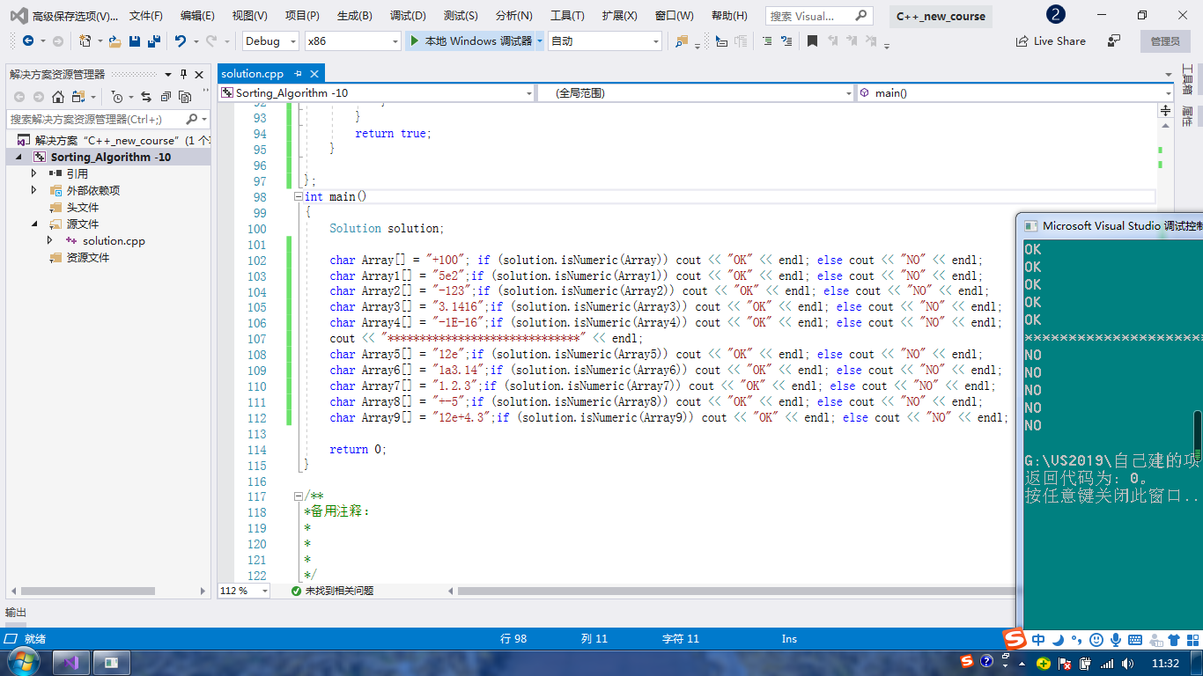Click the Live Share button
Screen dimensions: 1203x676
tap(1051, 40)
